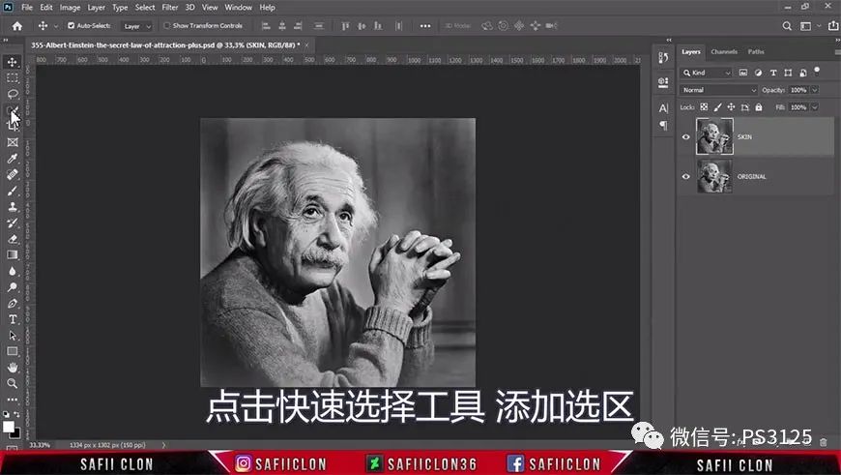This screenshot has height=475, width=841.
Task: Select the Clone Stamp tool
Action: click(x=12, y=207)
